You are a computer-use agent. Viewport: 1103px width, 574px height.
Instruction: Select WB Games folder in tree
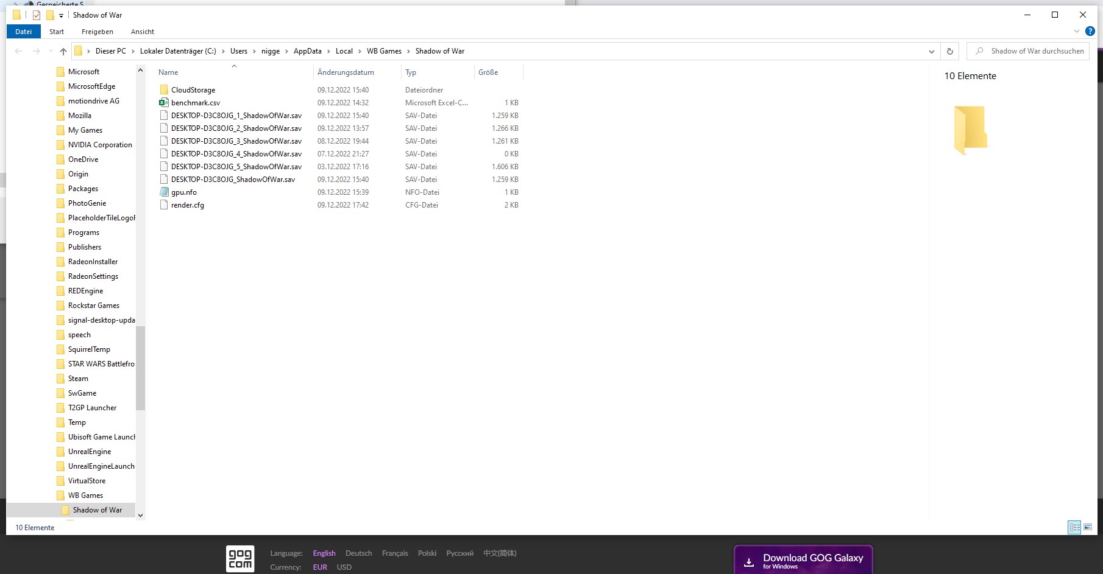coord(85,495)
